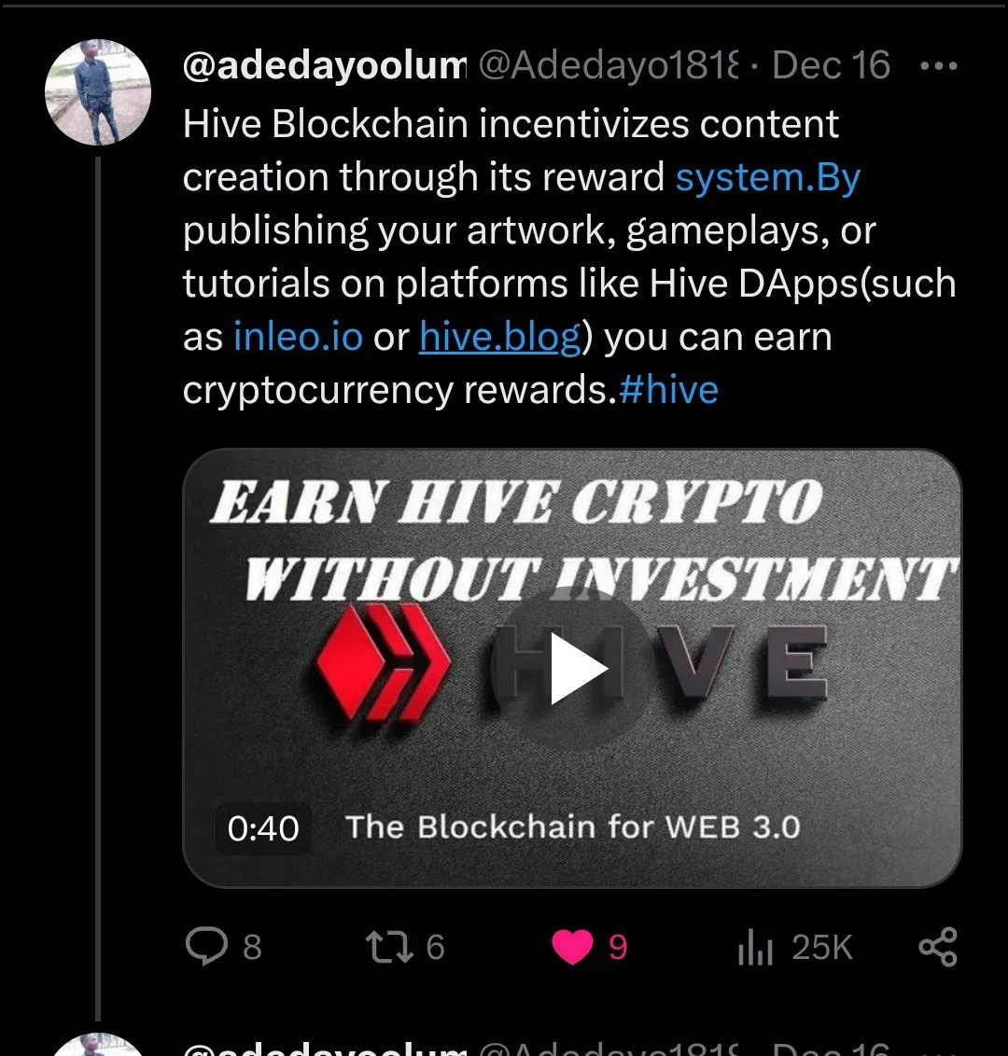Open the three-dot more options menu
The width and height of the screenshot is (1008, 1056).
938,66
